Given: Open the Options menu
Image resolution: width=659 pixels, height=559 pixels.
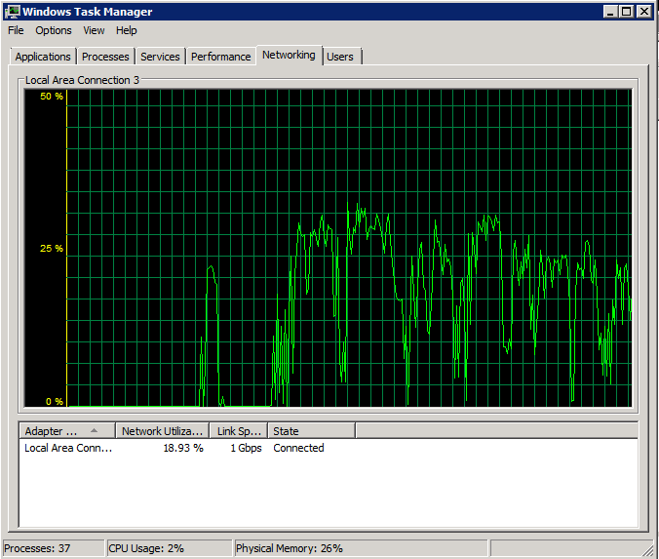Looking at the screenshot, I should (54, 30).
